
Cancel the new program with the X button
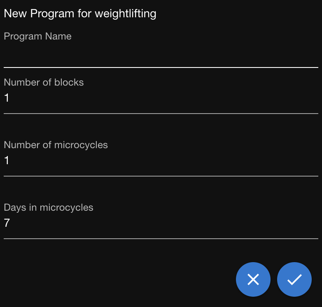(x=253, y=279)
